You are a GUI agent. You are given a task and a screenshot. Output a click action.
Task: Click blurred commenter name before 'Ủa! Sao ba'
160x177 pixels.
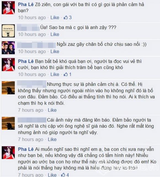[28, 27]
